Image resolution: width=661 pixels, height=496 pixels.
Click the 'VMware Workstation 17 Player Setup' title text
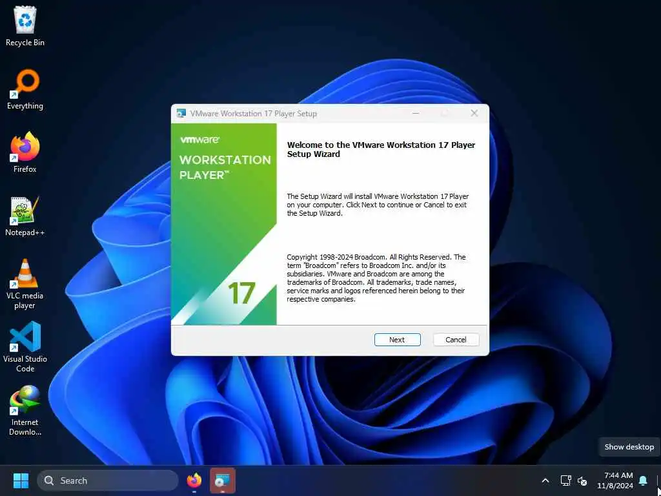coord(253,114)
